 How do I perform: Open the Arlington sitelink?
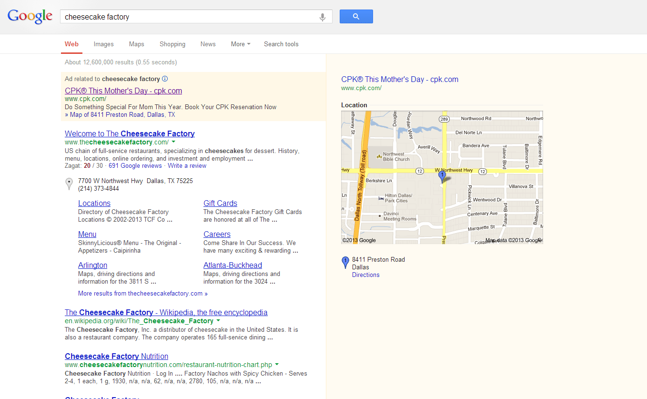coord(92,265)
